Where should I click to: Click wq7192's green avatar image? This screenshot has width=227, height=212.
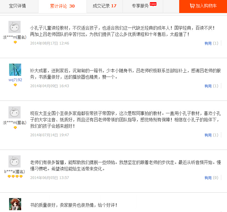[15, 70]
